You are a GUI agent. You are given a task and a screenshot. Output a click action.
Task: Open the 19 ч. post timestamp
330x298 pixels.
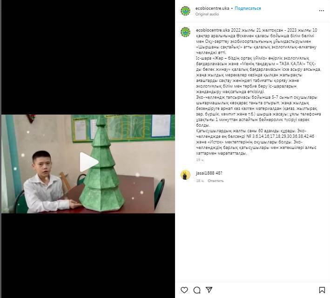click(x=200, y=160)
